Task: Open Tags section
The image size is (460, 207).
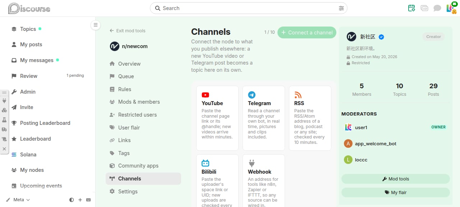Action: [x=143, y=153]
